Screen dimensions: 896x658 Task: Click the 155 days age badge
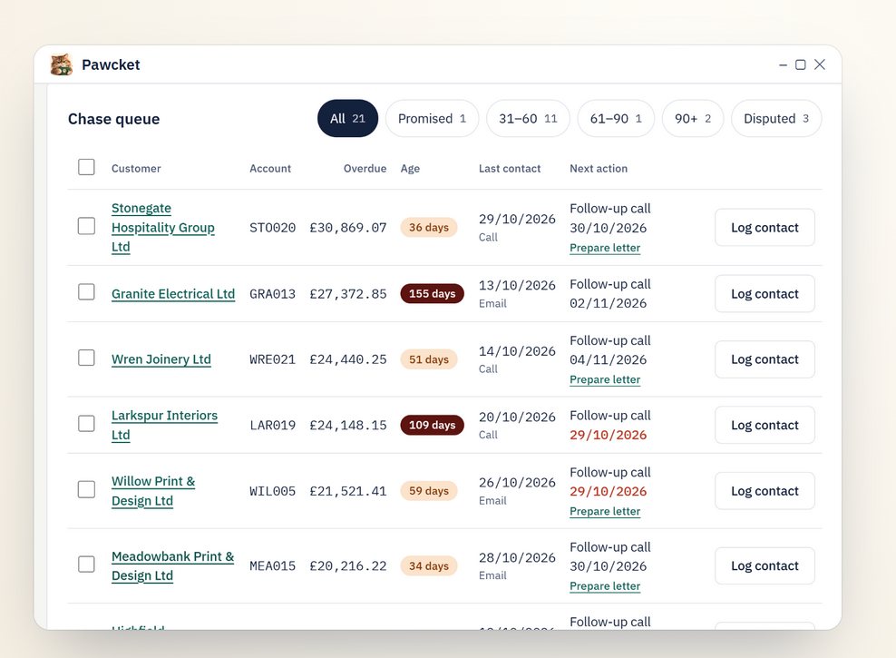(432, 294)
